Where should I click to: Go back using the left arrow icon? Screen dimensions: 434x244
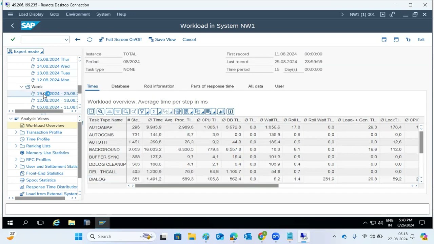78,40
